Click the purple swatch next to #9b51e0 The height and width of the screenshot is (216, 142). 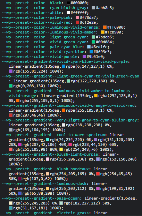[x=84, y=57]
